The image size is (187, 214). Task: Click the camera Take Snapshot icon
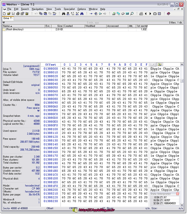155,14
